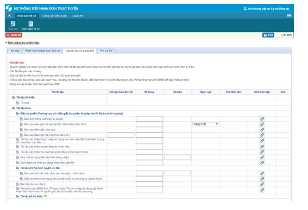This screenshot has height=210, width=308.
Task: Attach file for dấu hiệu đặc biệt document
Action: (x=262, y=141)
